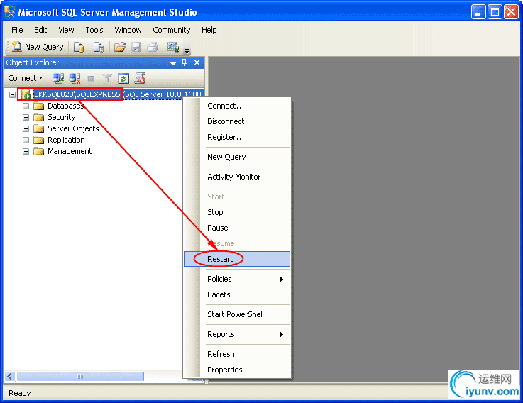Select the Replication tree item
Screen dimensions: 523x403
pos(66,140)
